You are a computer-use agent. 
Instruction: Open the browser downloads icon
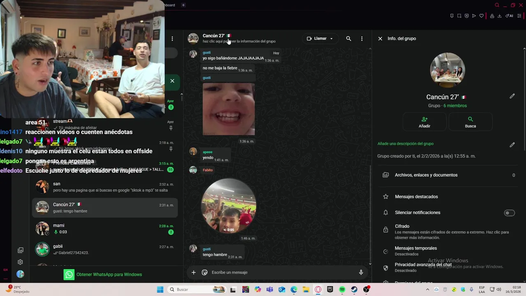[x=499, y=16]
